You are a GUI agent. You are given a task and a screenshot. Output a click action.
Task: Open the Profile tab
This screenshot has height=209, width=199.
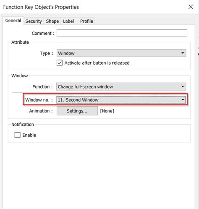pyautogui.click(x=86, y=21)
